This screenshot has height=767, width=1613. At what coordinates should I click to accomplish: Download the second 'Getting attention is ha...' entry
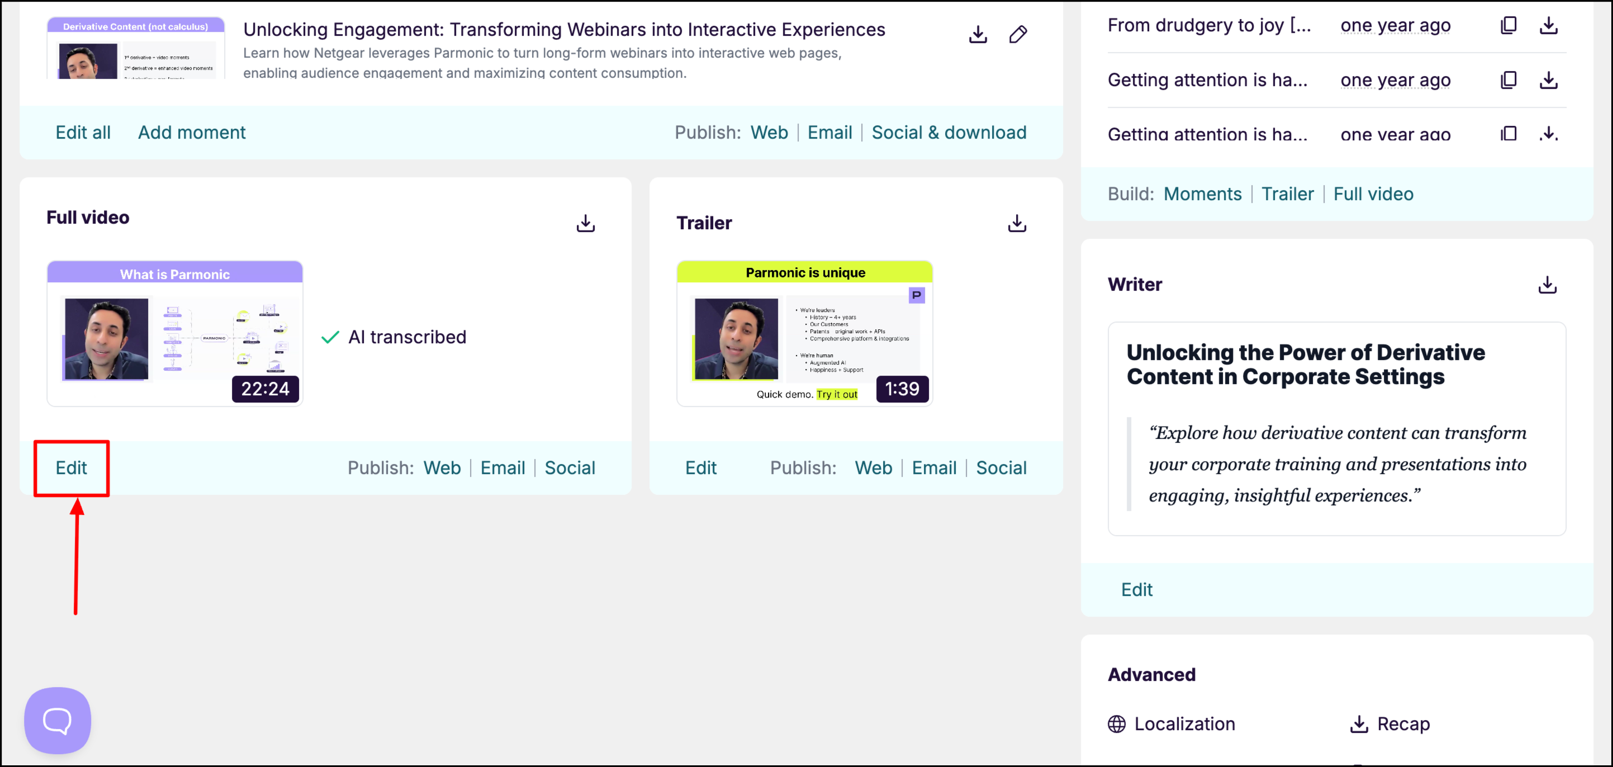tap(1549, 134)
